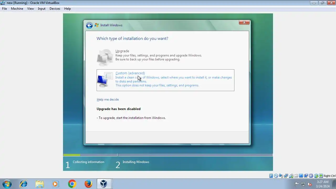Close the Install Windows dialog
The height and width of the screenshot is (189, 336).
[244, 22]
